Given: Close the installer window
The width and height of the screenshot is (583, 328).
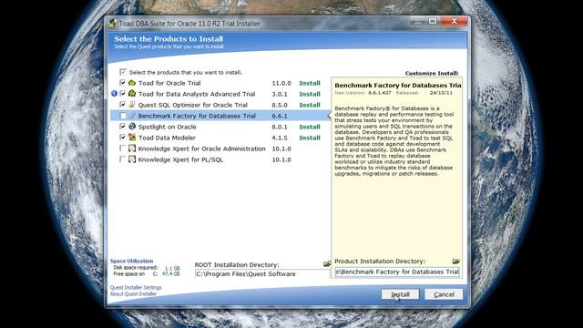Looking at the screenshot, I should click(454, 21).
